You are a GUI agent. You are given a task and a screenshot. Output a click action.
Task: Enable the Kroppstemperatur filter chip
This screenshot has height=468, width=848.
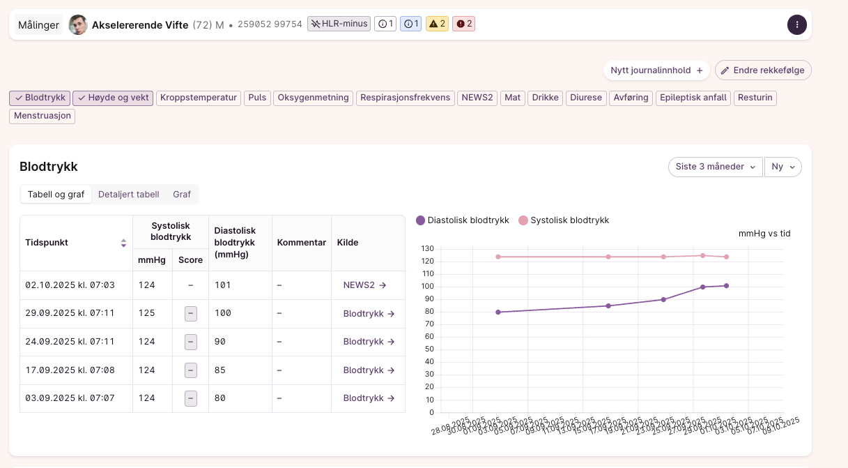[x=199, y=98]
